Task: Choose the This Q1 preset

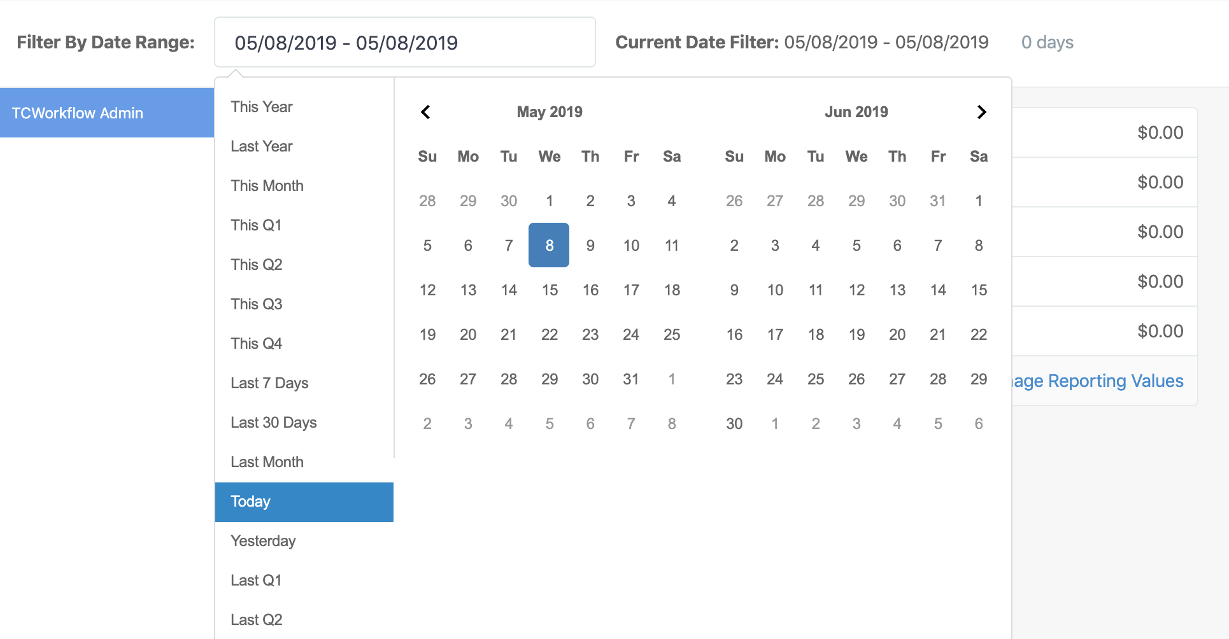Action: click(x=304, y=225)
